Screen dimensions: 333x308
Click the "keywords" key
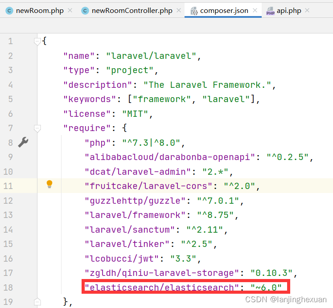click(x=90, y=99)
